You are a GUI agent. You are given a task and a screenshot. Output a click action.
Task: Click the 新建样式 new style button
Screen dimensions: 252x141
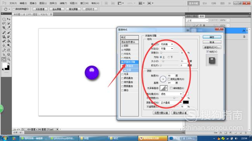click(212, 47)
